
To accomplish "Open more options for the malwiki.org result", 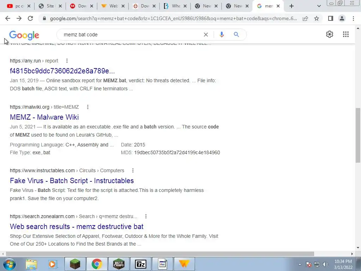I will coord(88,107).
